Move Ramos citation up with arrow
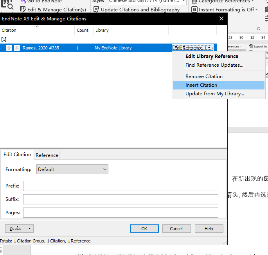 point(9,48)
